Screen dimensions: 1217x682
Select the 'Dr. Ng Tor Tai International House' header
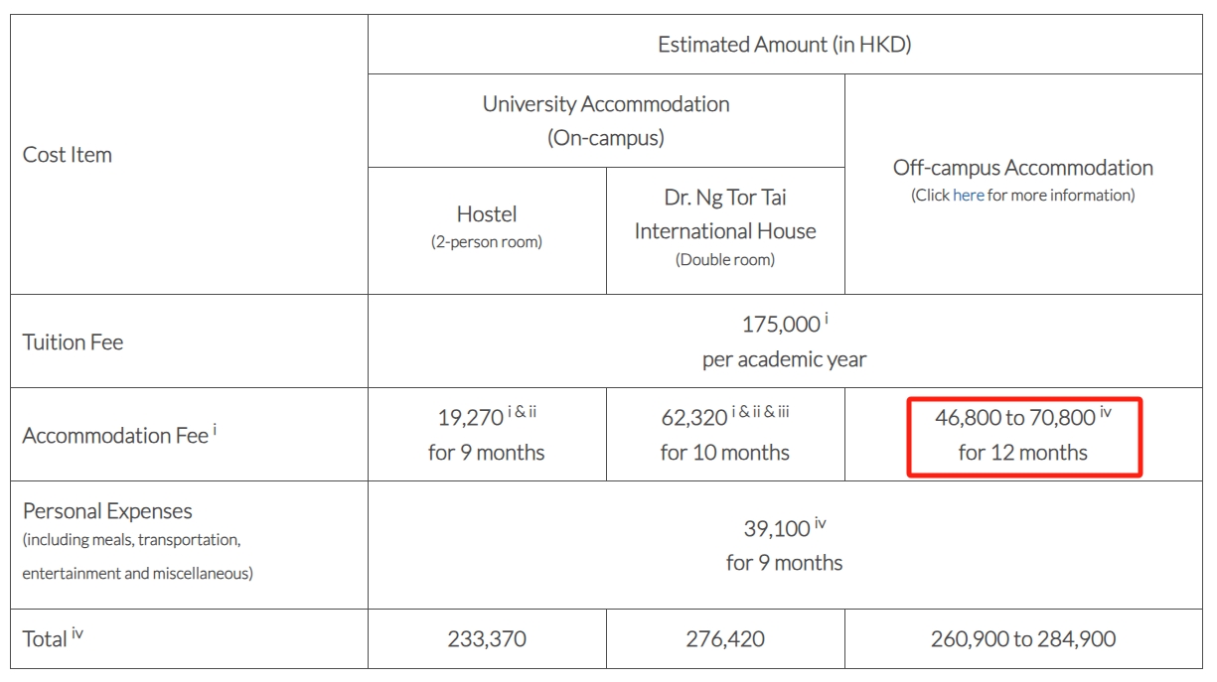point(725,214)
